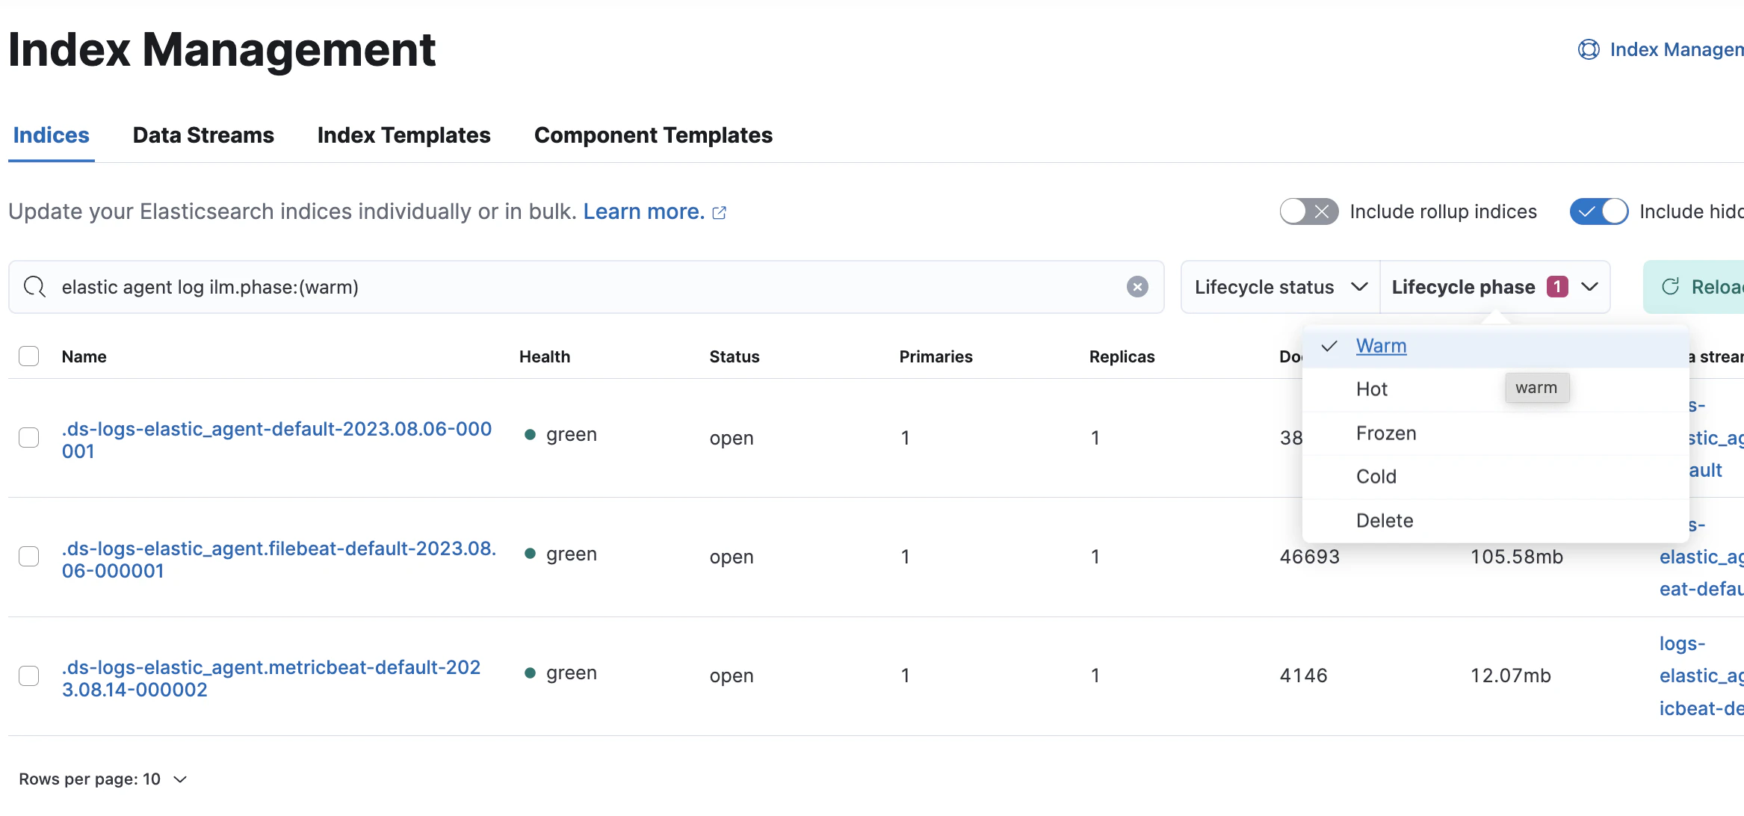Click the external link icon beside Learn more
Screen dimensions: 1744x816
[x=720, y=213]
